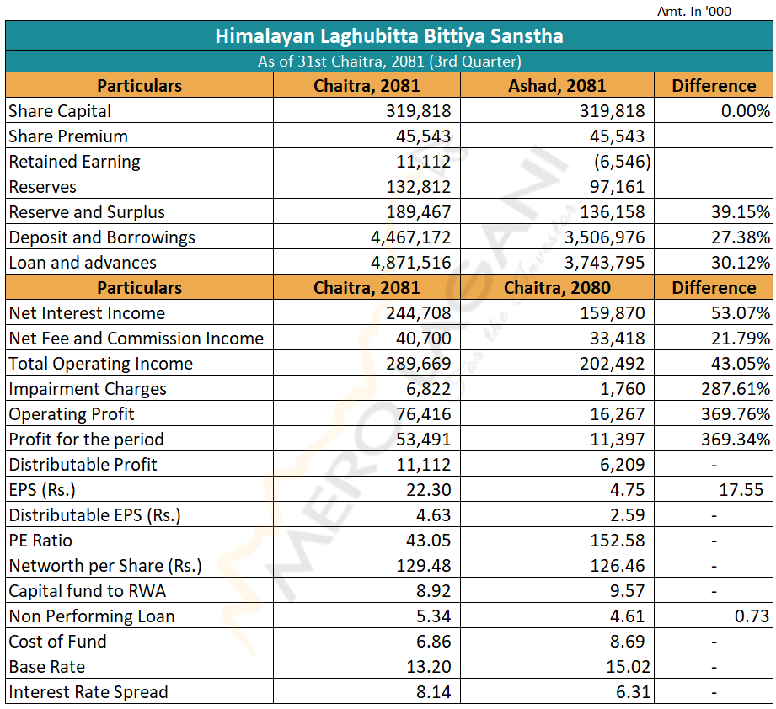Click the PE Ratio value 152.58
Viewport: 776px width, 709px height.
[617, 541]
